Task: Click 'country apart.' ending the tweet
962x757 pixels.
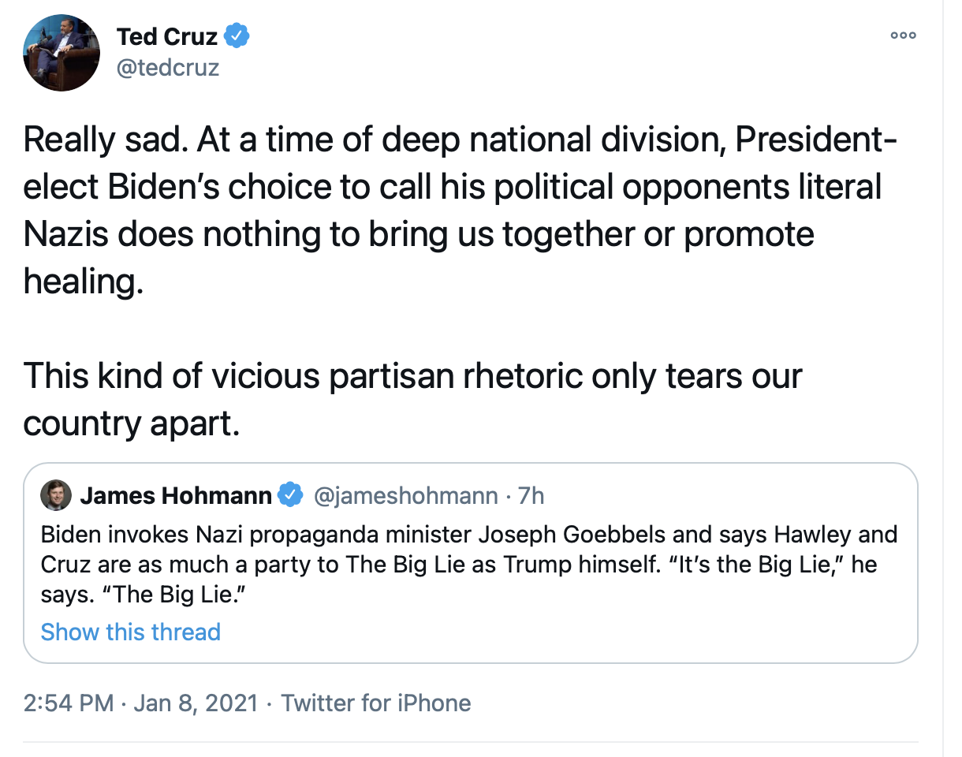Action: point(131,424)
